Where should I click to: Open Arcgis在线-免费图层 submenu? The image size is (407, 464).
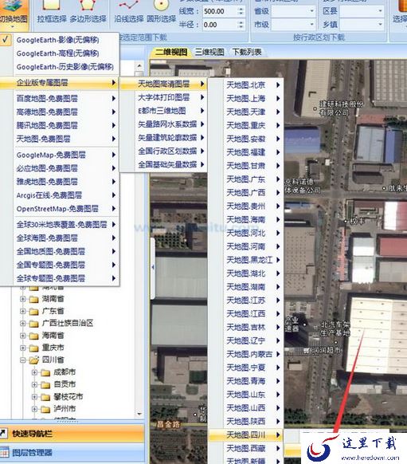coord(60,195)
